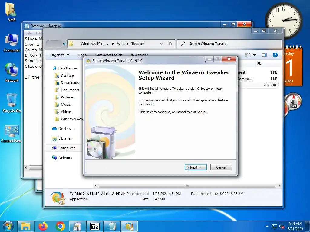
Task: Open Desktop in the navigation pane
Action: (64, 76)
